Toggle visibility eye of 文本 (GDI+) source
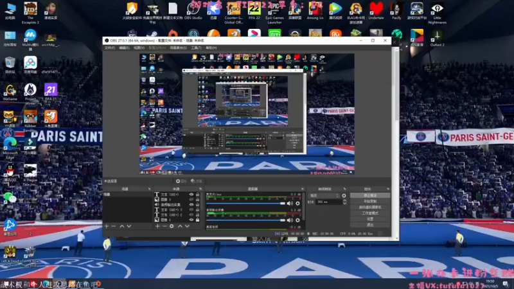 [191, 195]
